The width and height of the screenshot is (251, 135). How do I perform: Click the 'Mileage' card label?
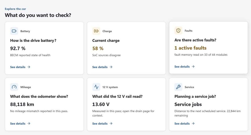26,87
